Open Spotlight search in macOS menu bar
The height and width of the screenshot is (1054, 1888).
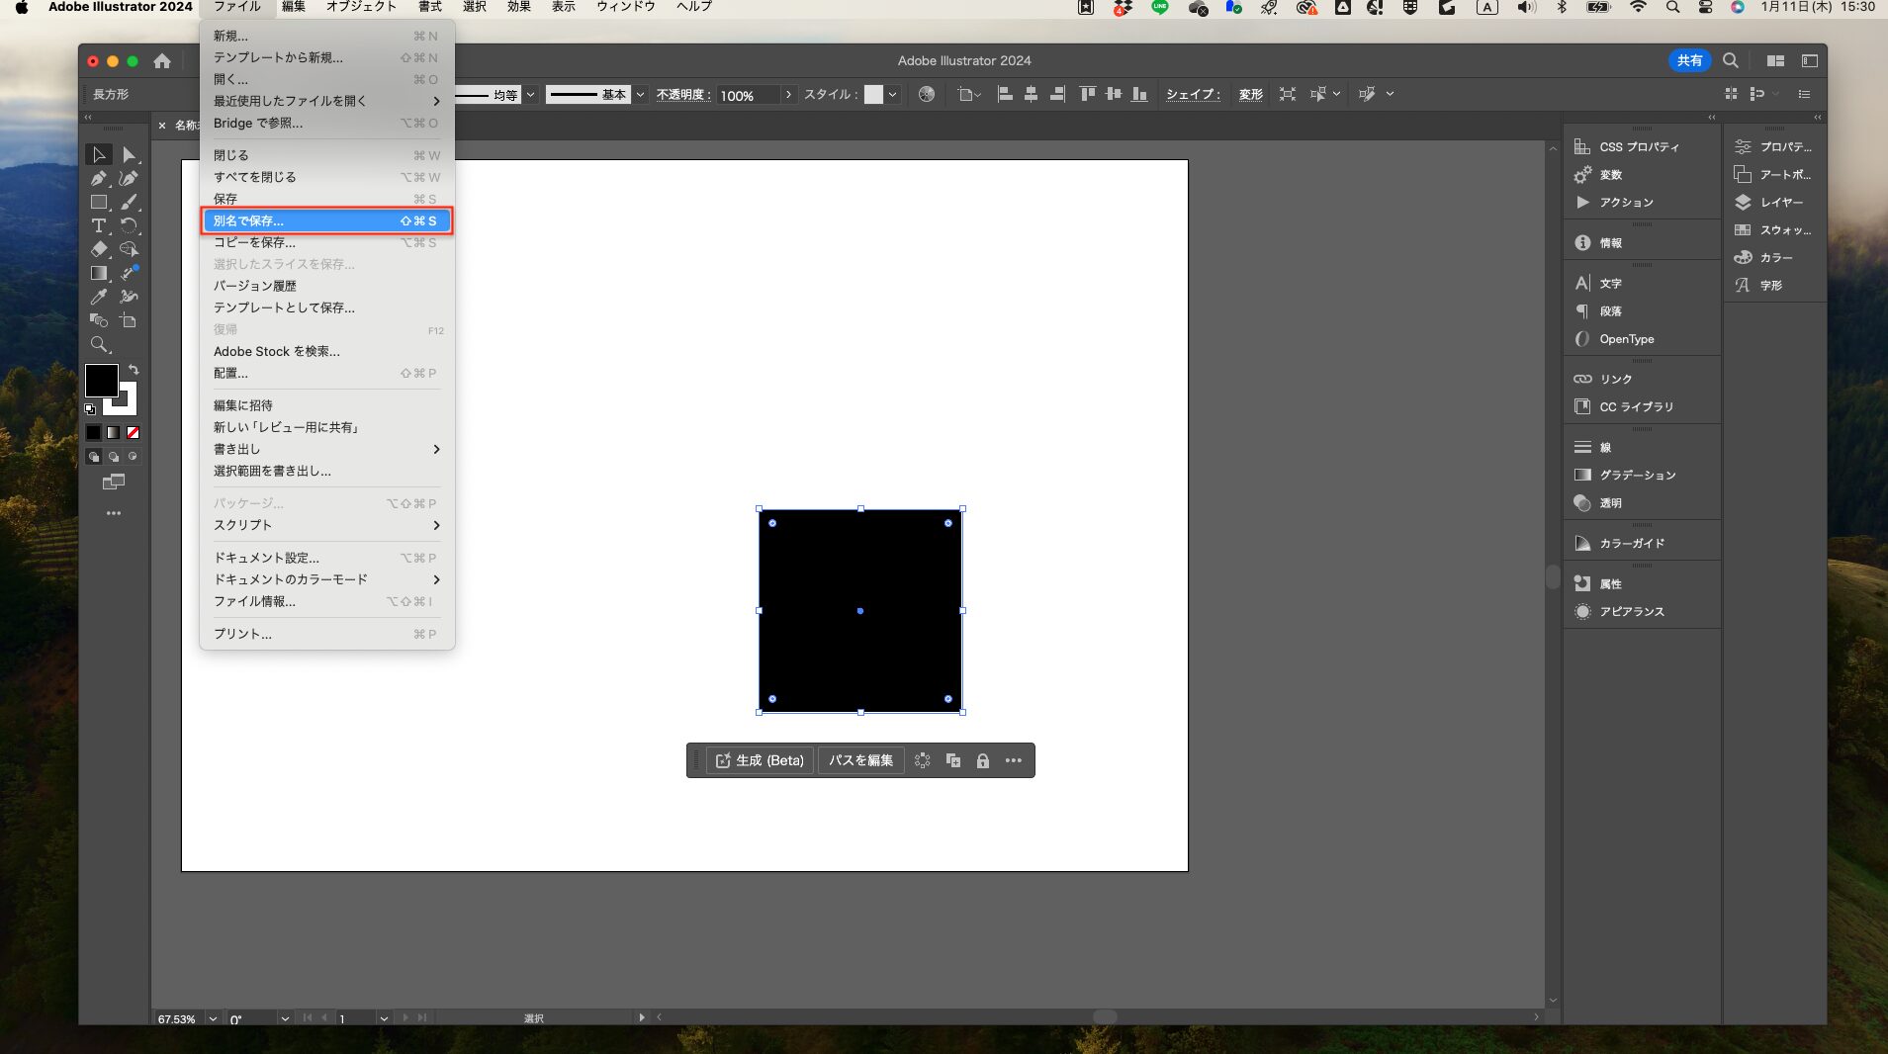coord(1672,7)
